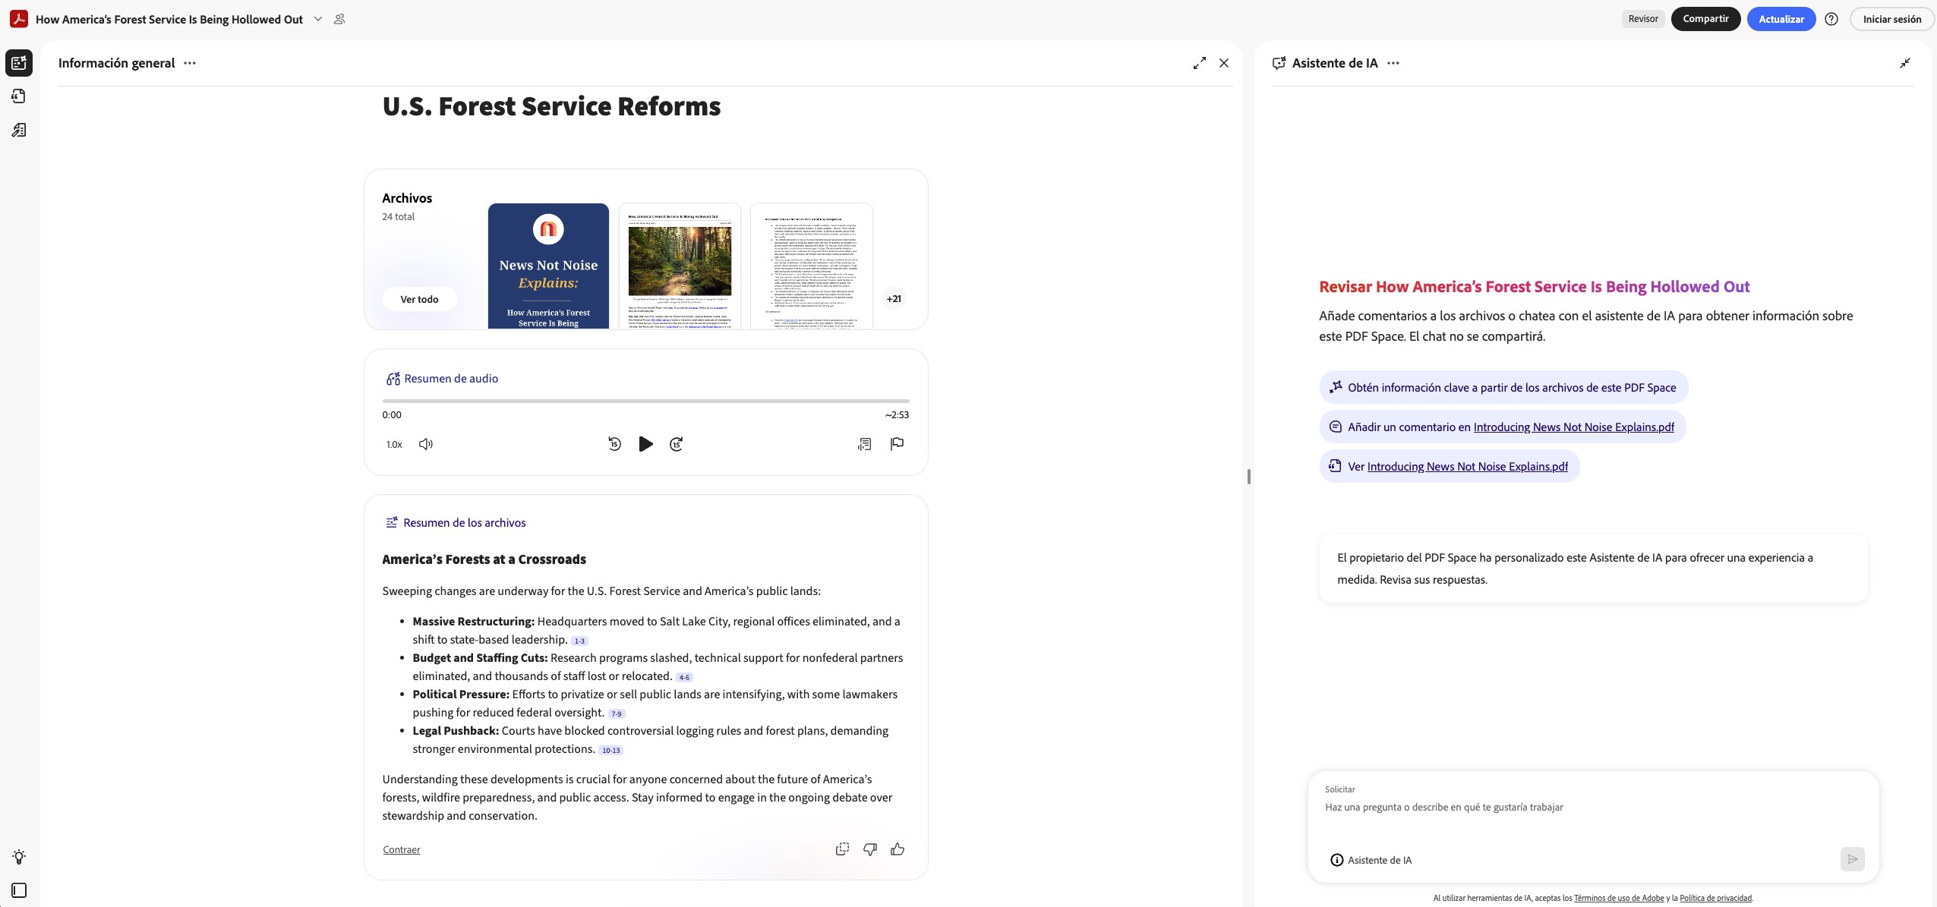Open Asistente de IA more options menu
Image resolution: width=1937 pixels, height=907 pixels.
tap(1393, 63)
